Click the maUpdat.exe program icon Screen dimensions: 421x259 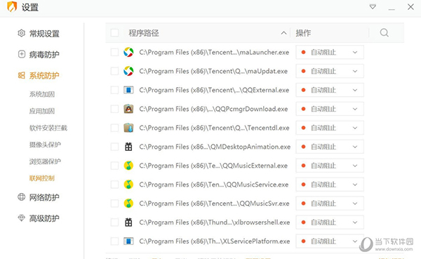128,71
